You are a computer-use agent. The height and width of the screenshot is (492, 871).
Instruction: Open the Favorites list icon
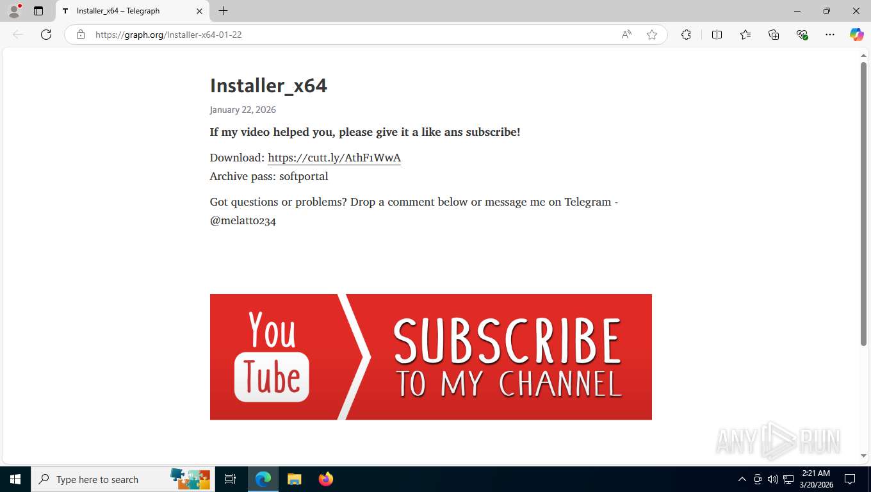pyautogui.click(x=745, y=35)
